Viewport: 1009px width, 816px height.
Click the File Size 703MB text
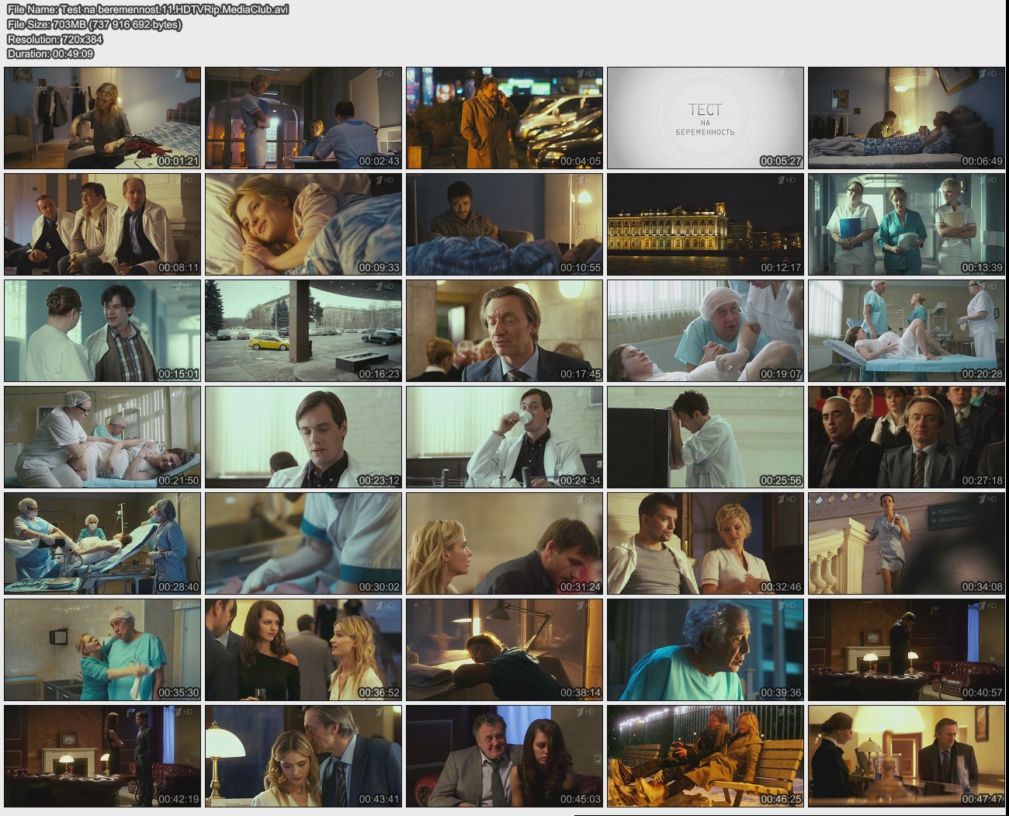pyautogui.click(x=95, y=24)
